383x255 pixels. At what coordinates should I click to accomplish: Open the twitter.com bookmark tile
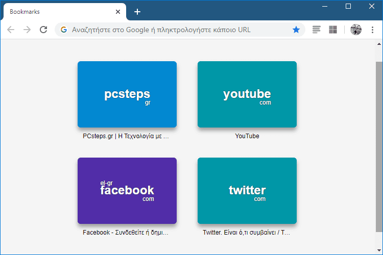(x=247, y=191)
